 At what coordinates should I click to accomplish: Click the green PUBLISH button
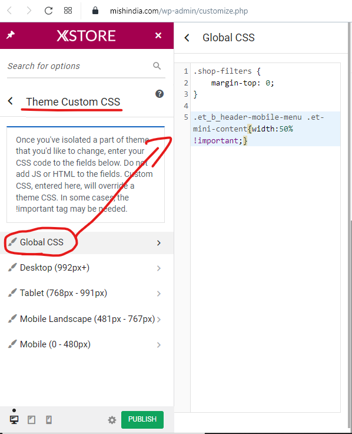pos(142,420)
